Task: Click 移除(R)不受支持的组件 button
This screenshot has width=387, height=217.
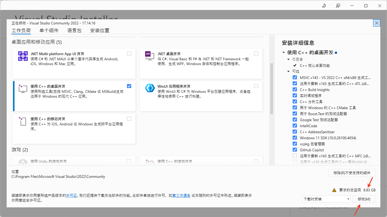Action: click(352, 173)
